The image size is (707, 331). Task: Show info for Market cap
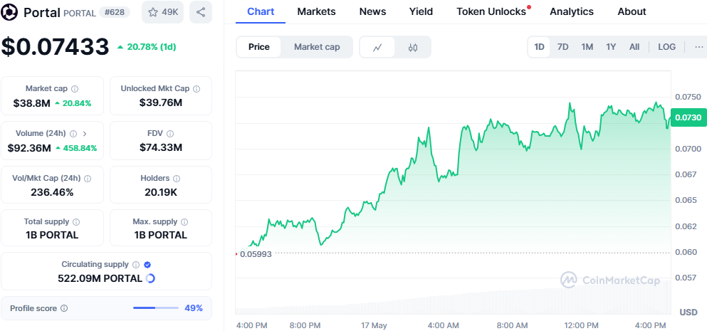click(x=75, y=89)
